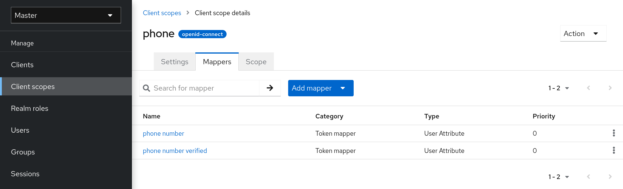Open the Master realm selector dropdown
Image resolution: width=623 pixels, height=189 pixels.
point(66,15)
